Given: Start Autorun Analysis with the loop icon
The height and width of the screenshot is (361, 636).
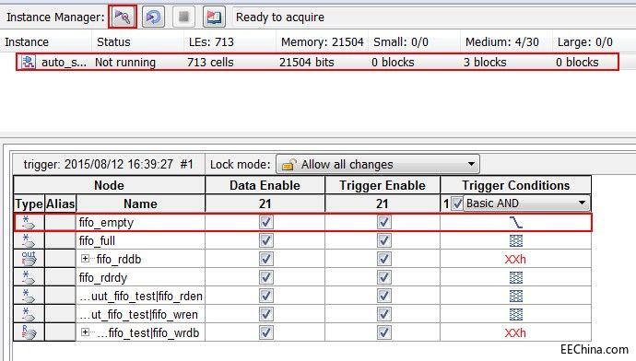Looking at the screenshot, I should [153, 17].
